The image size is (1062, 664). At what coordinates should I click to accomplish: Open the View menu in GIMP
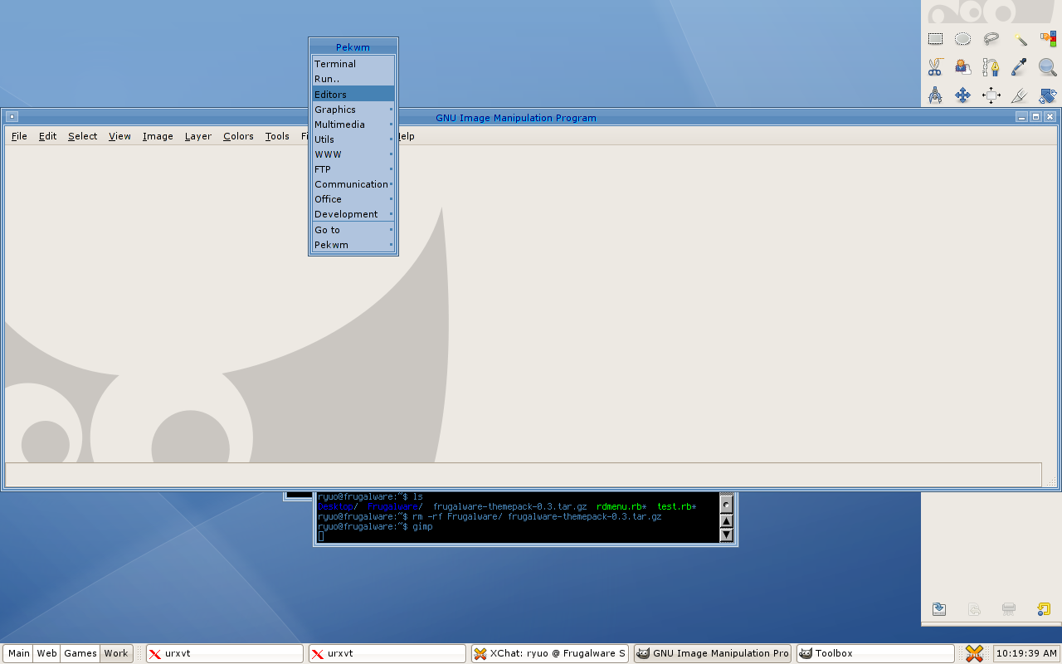pyautogui.click(x=119, y=136)
